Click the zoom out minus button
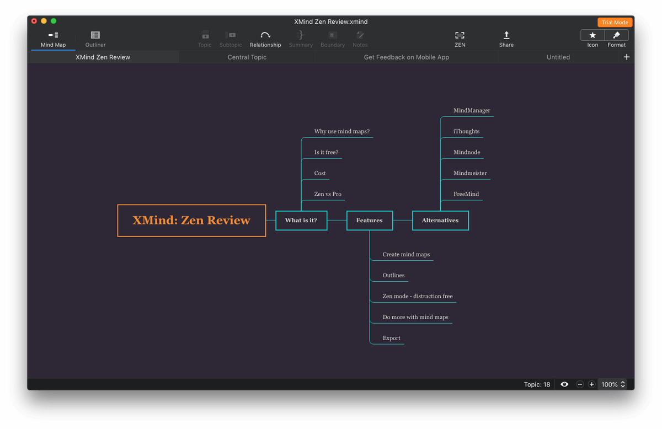The width and height of the screenshot is (662, 429). (x=580, y=384)
